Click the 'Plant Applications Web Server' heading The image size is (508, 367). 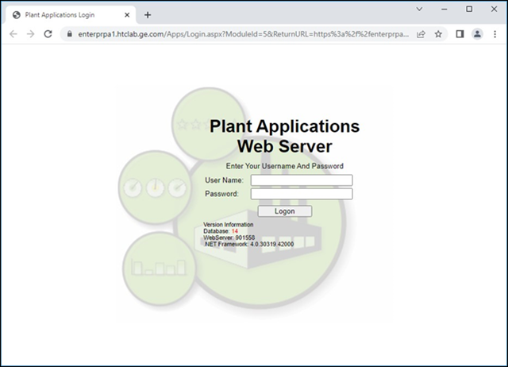coord(284,136)
